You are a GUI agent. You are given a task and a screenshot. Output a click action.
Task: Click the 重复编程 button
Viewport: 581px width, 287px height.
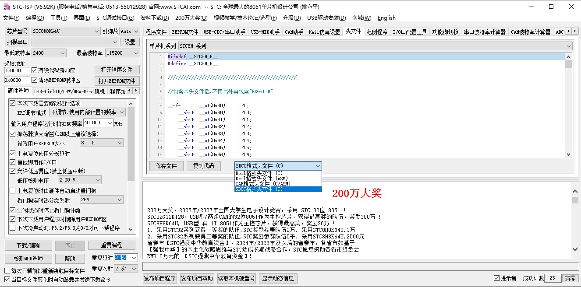point(111,245)
